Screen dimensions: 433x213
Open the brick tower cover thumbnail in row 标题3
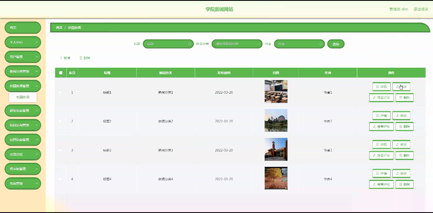(x=276, y=149)
